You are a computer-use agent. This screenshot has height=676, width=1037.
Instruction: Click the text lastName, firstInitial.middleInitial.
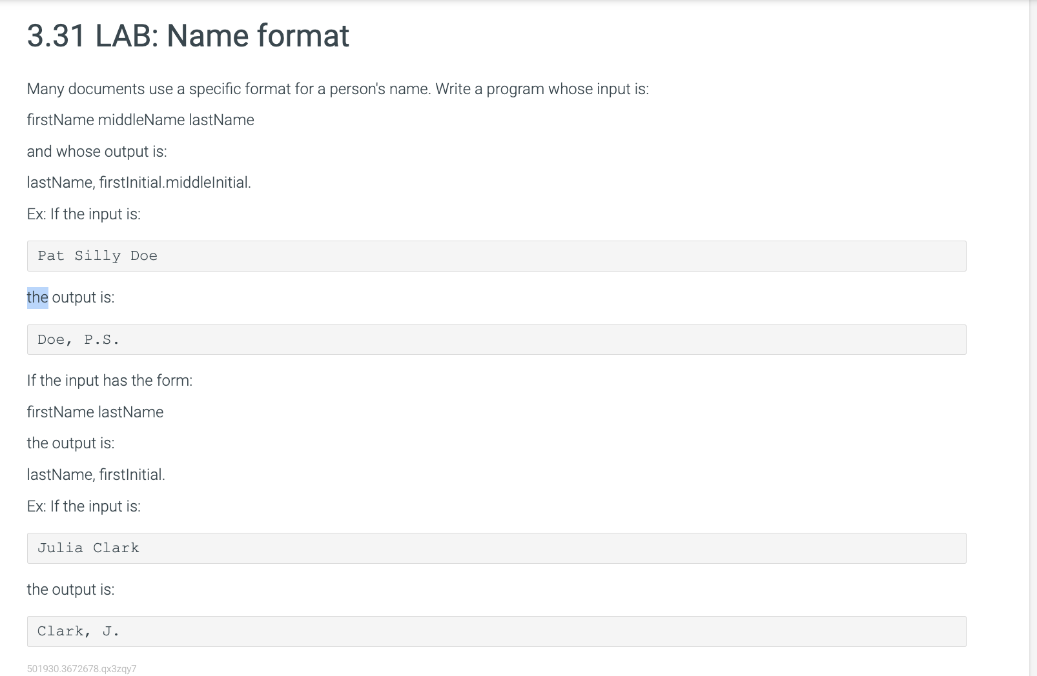tap(139, 183)
